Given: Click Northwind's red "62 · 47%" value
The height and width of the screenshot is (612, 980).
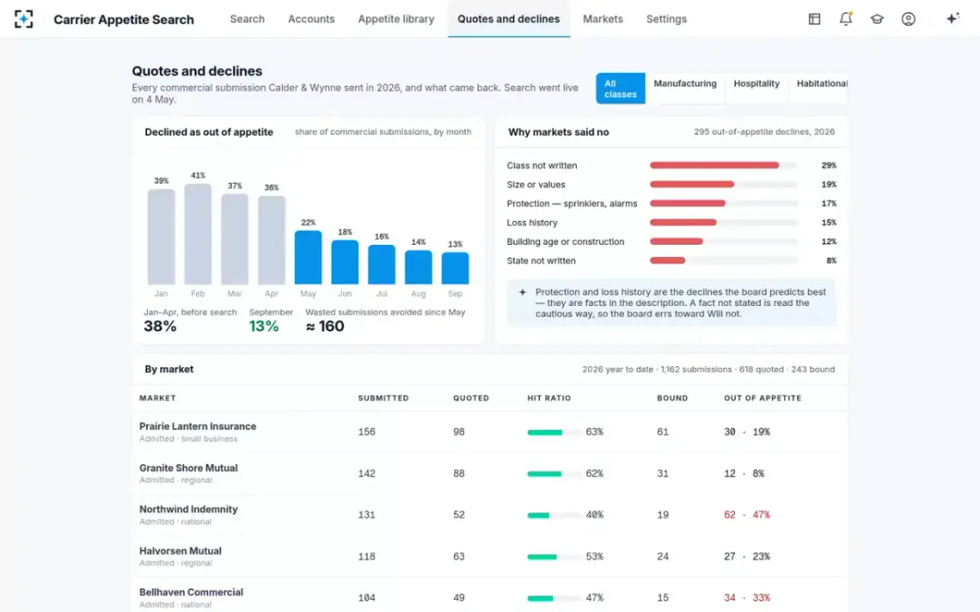Looking at the screenshot, I should pyautogui.click(x=746, y=515).
